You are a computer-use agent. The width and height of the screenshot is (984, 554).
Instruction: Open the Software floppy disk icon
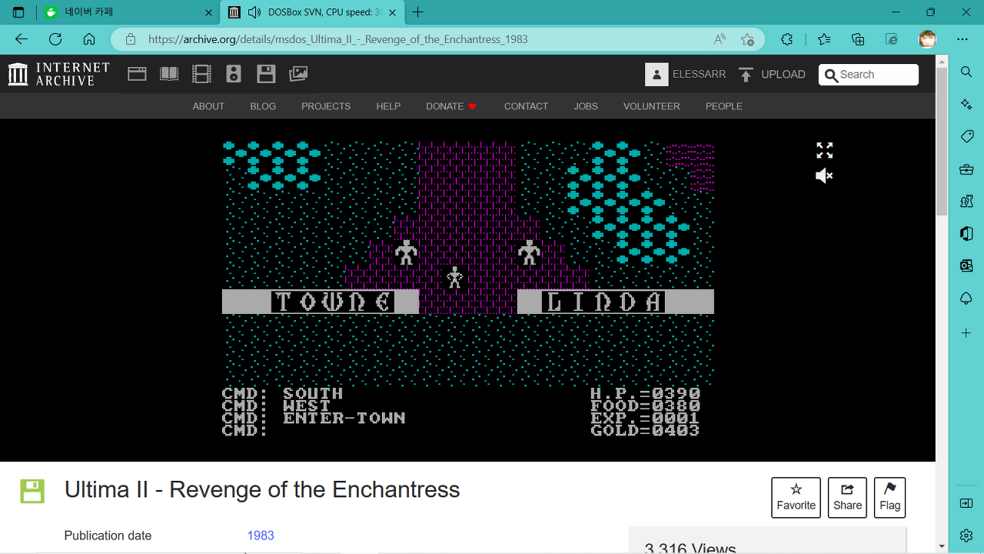click(x=266, y=74)
